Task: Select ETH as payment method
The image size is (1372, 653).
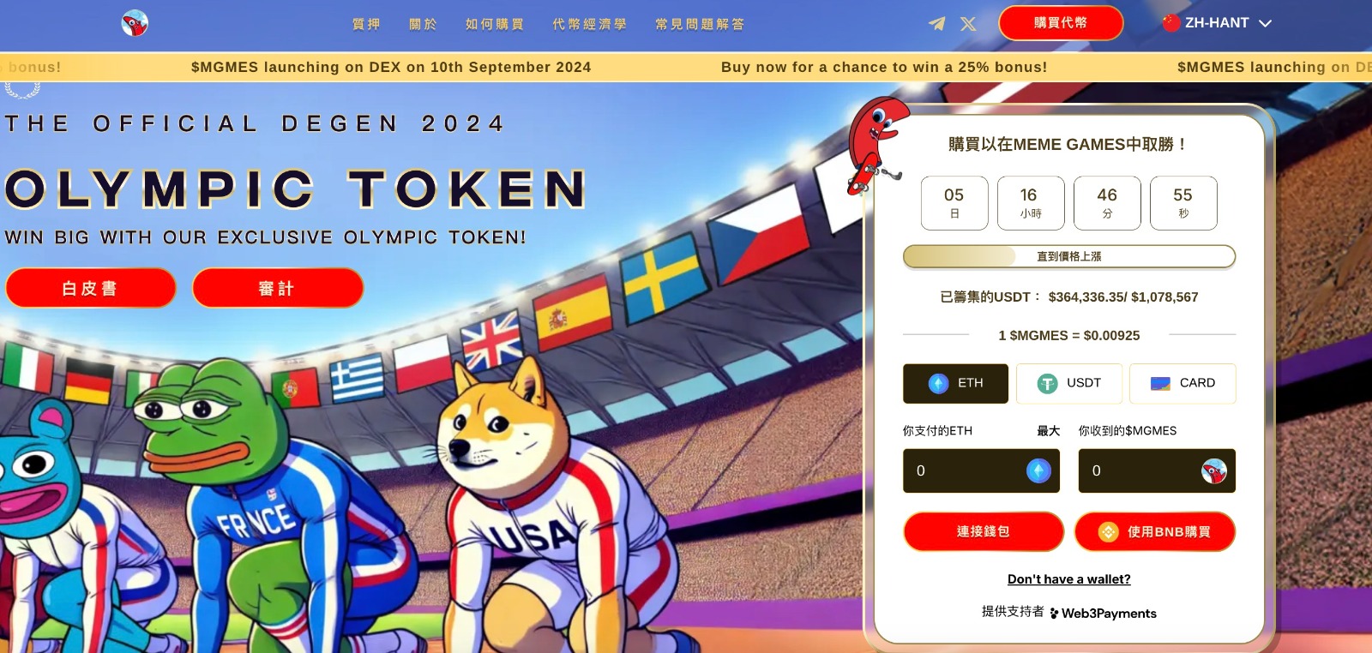Action: [x=955, y=383]
